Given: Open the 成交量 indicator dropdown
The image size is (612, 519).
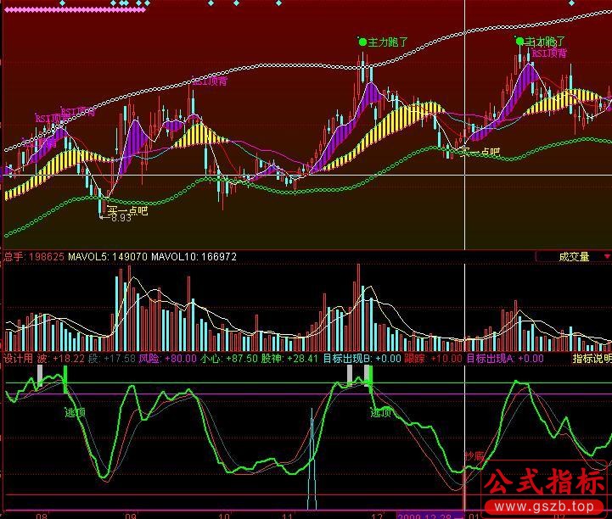Looking at the screenshot, I should (x=573, y=256).
